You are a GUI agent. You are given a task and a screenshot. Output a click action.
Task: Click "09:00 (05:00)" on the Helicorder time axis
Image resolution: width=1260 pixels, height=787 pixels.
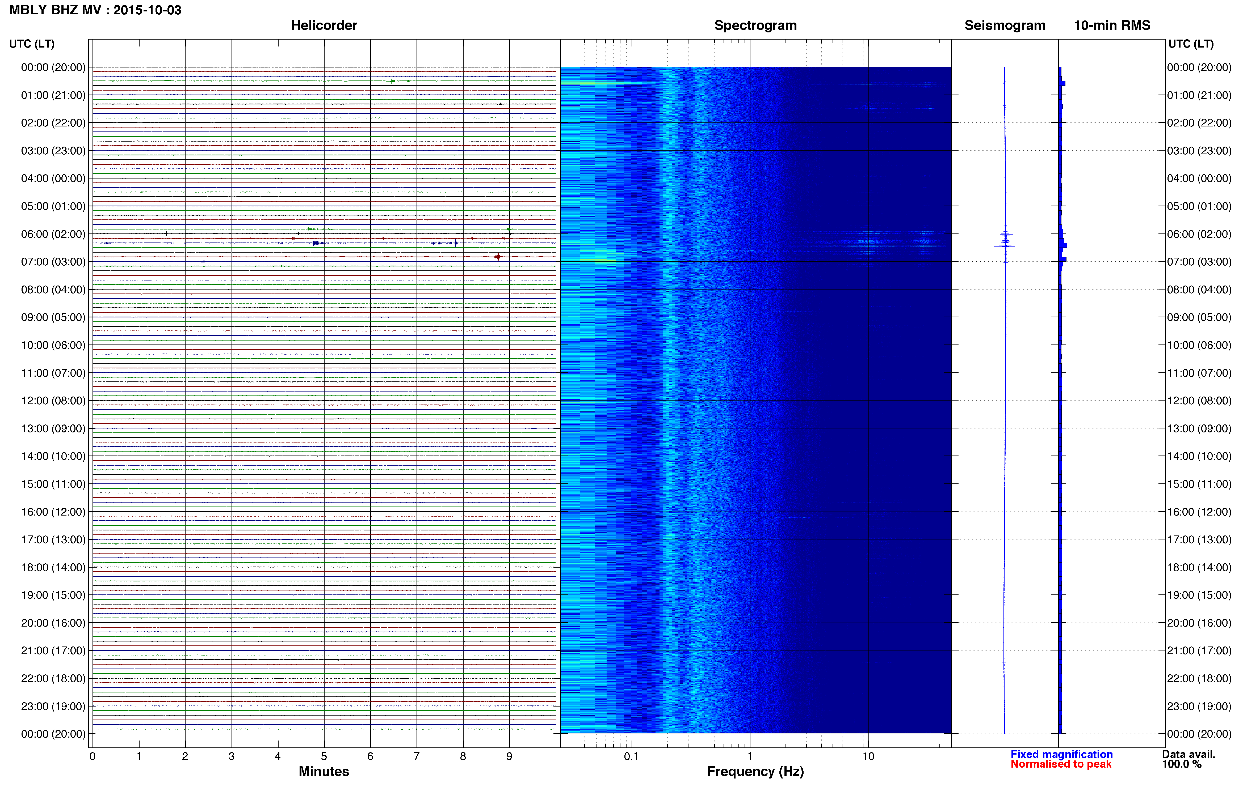tap(53, 317)
